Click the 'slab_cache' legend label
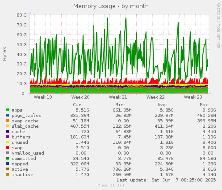 [x=25, y=126]
